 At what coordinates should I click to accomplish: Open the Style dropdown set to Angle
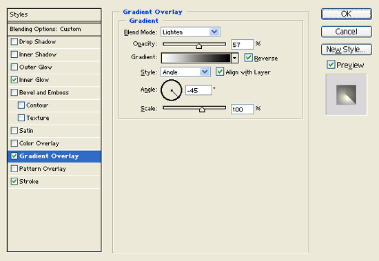click(185, 72)
